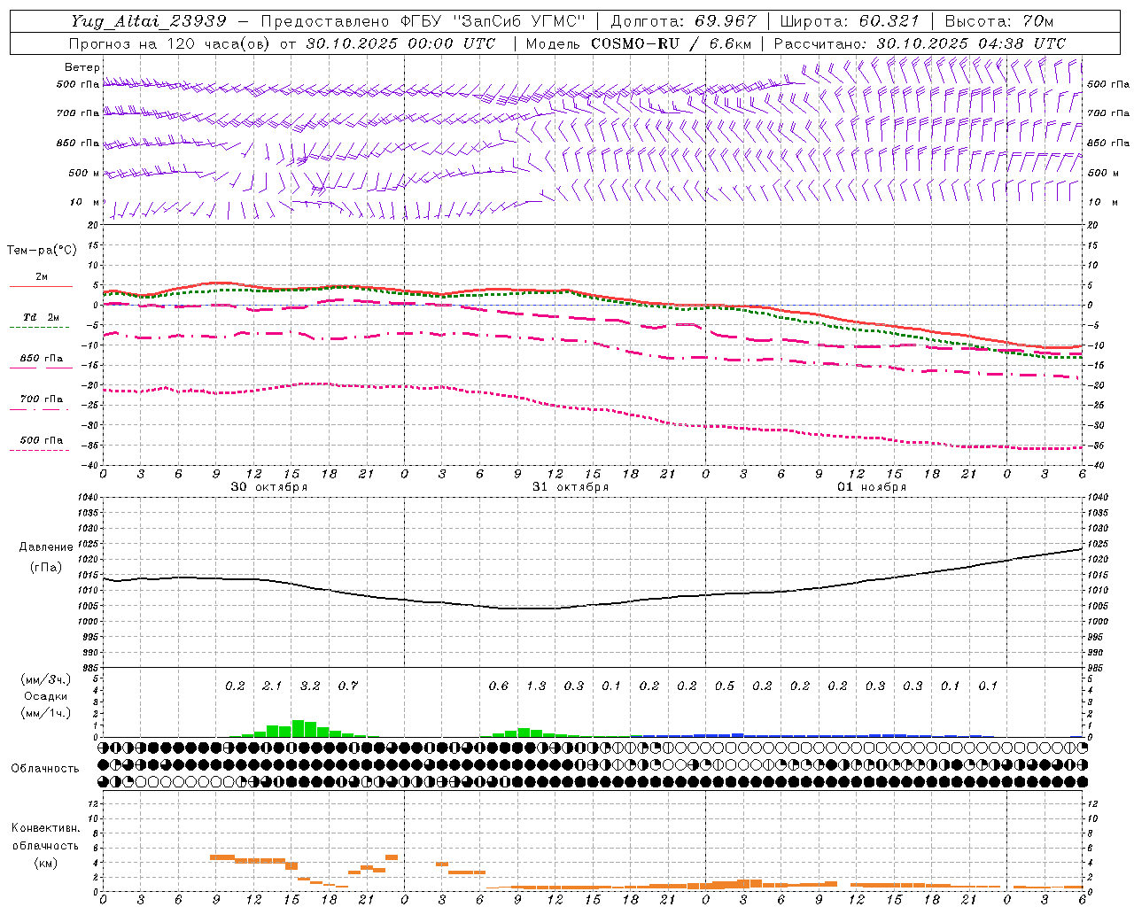Click the Td 2м legend label

(41, 317)
